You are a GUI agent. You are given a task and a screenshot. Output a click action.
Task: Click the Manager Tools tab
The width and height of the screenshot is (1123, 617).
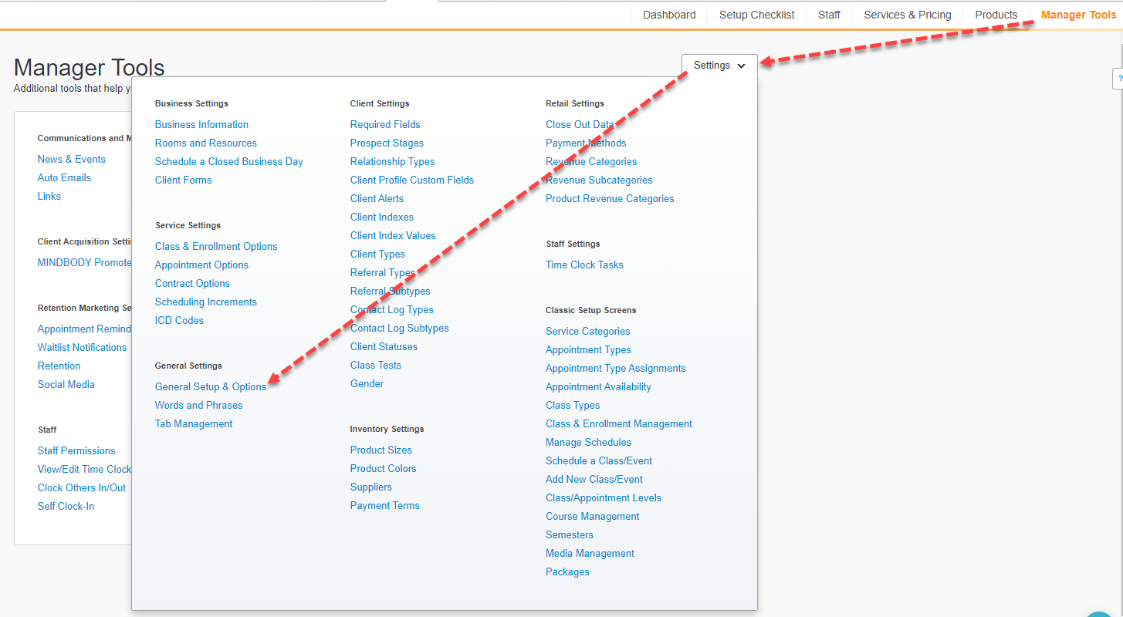pyautogui.click(x=1078, y=15)
